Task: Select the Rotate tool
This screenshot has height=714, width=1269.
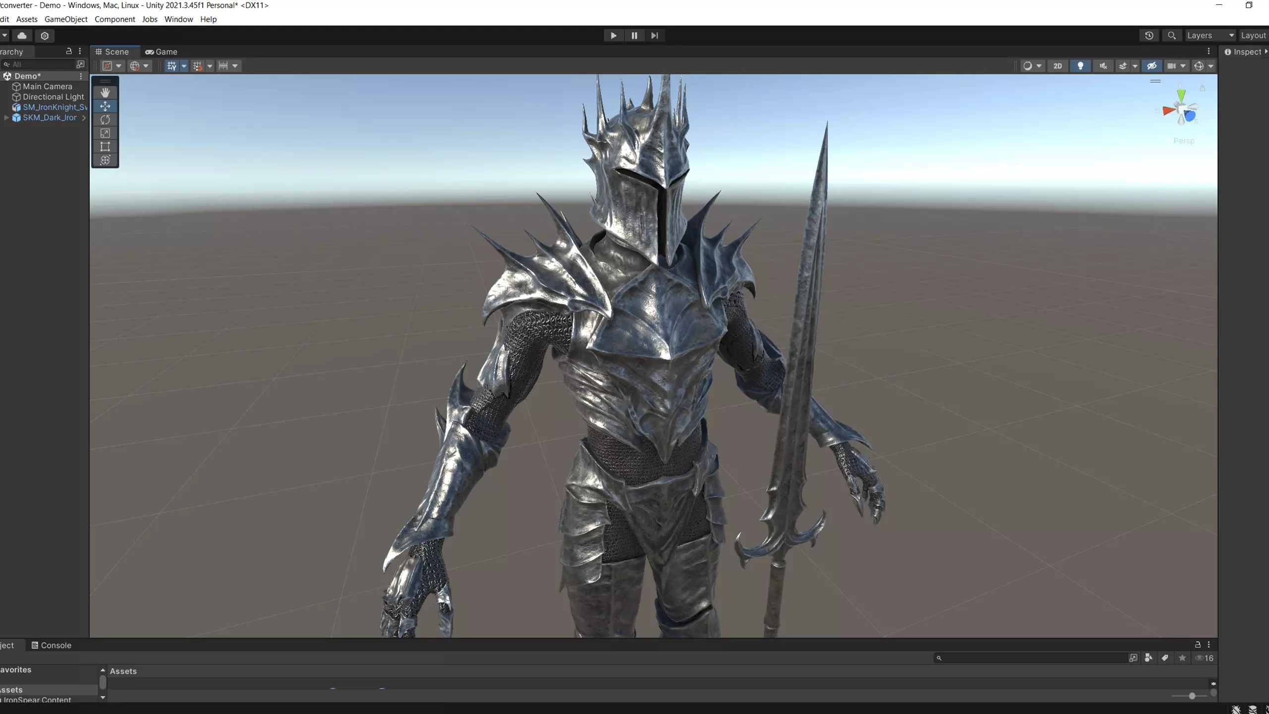Action: tap(105, 119)
